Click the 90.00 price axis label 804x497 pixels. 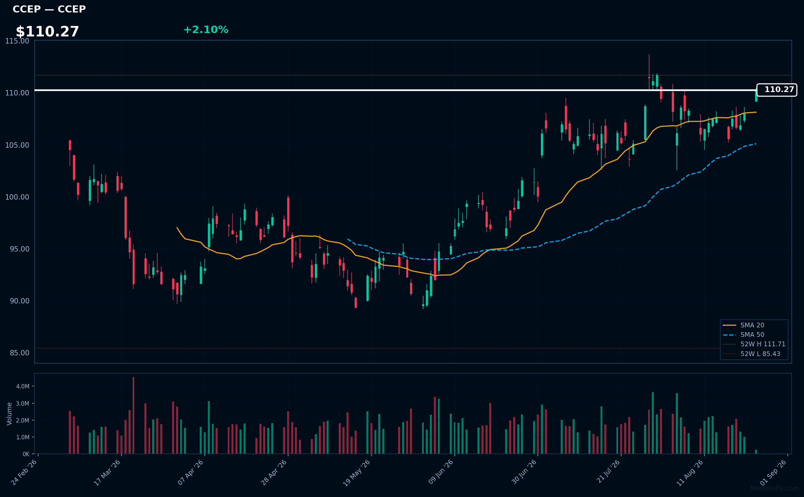[20, 301]
